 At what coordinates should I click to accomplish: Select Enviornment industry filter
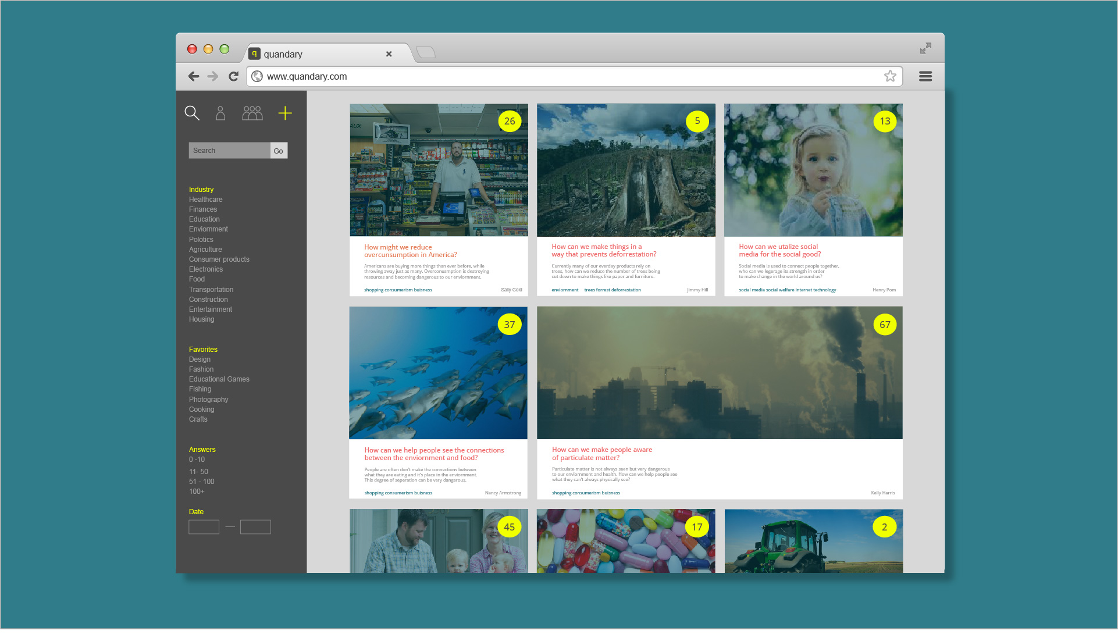(x=208, y=229)
